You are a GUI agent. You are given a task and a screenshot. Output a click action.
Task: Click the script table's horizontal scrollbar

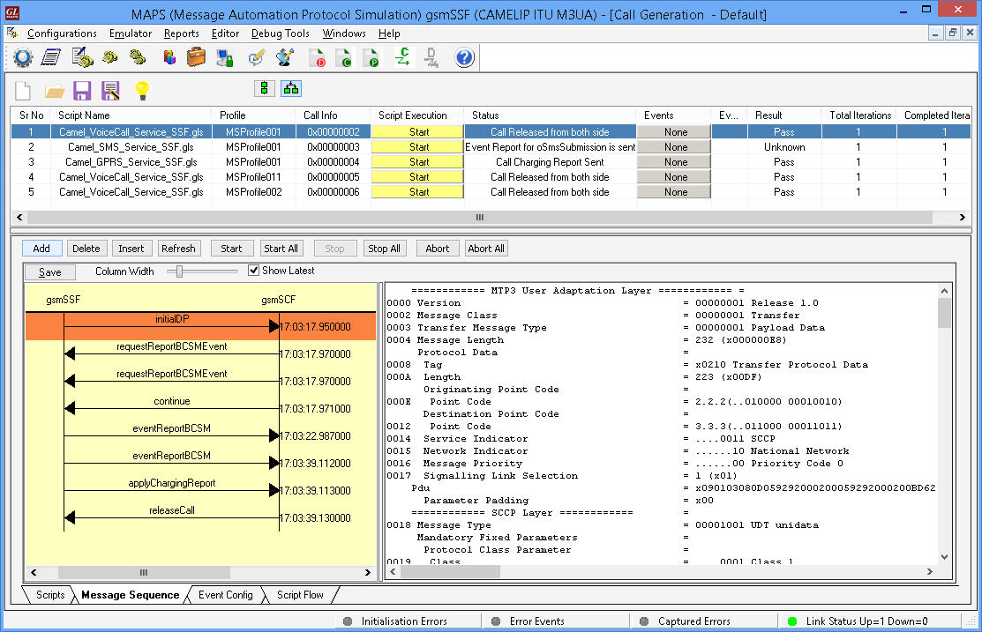[x=479, y=217]
